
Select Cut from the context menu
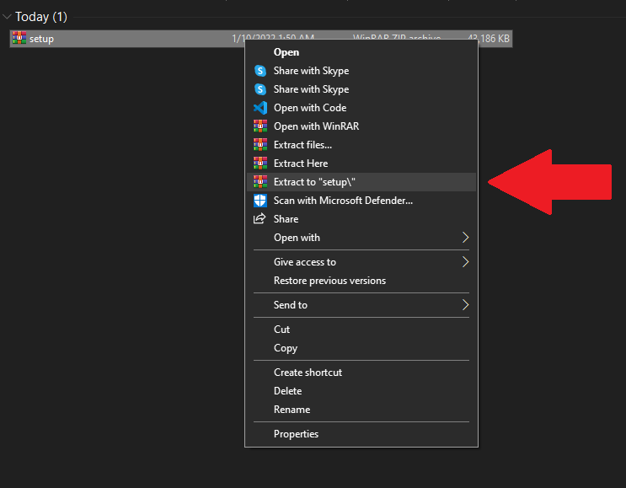click(281, 330)
